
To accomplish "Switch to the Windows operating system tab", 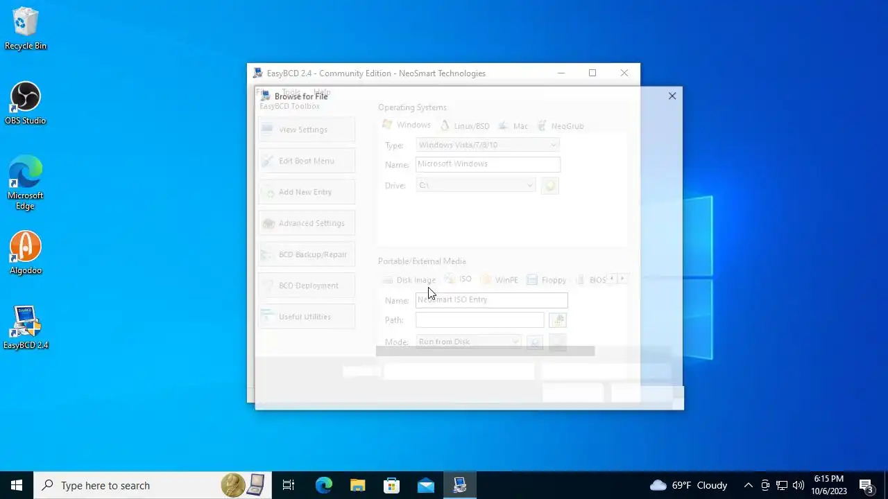I will point(407,125).
